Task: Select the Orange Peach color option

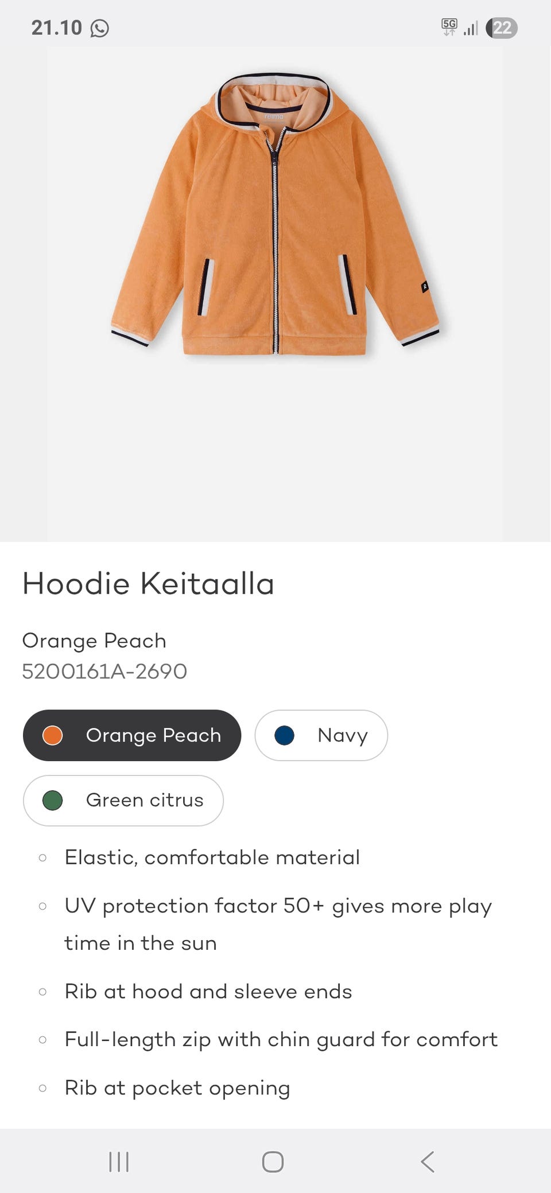Action: point(132,735)
